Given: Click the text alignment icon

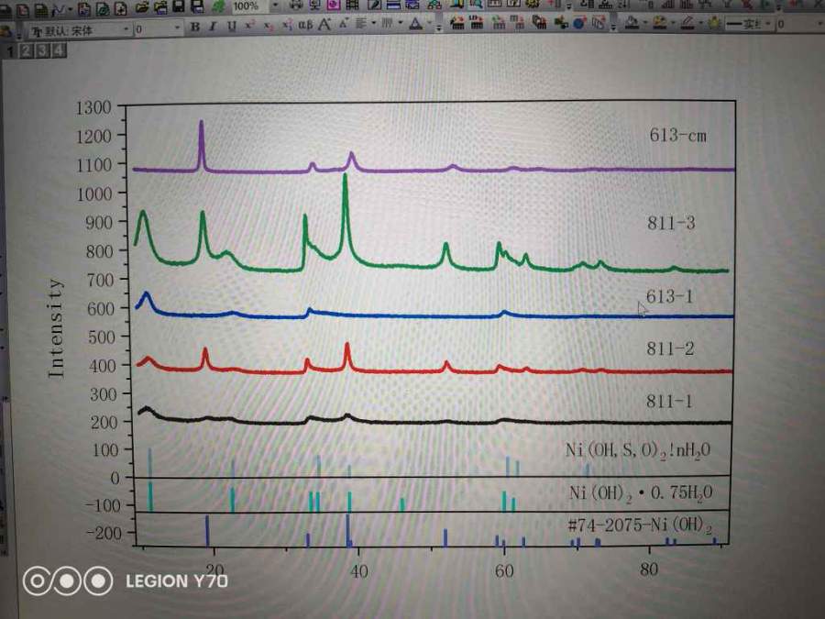Looking at the screenshot, I should 361,24.
